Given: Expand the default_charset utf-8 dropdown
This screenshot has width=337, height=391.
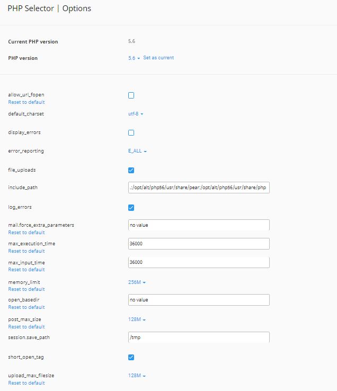Looking at the screenshot, I should (x=136, y=114).
